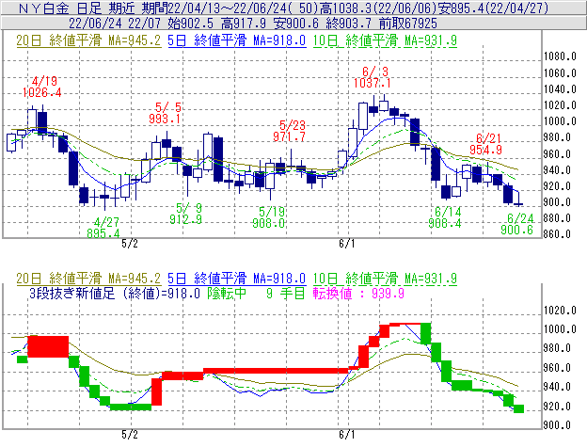
Task: Click the 5/2 date label under upper chart
Action: click(x=130, y=244)
